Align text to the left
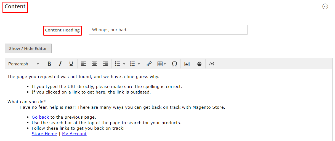Image resolution: width=335 pixels, height=141 pixels. pyautogui.click(x=83, y=64)
